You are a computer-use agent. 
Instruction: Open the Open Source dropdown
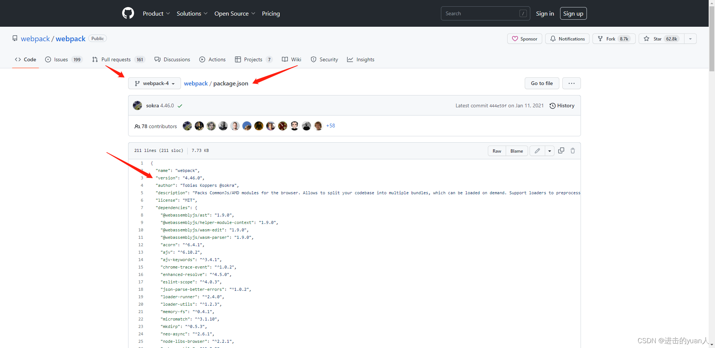click(235, 13)
